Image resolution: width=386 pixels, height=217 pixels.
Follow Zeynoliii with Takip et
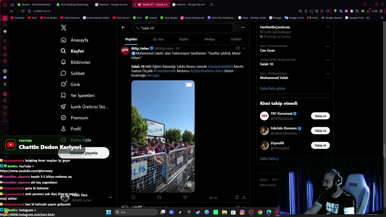pyautogui.click(x=320, y=145)
